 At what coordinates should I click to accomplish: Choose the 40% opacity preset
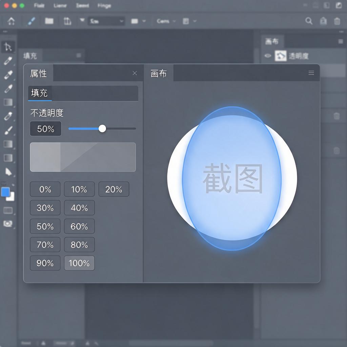[x=79, y=208]
